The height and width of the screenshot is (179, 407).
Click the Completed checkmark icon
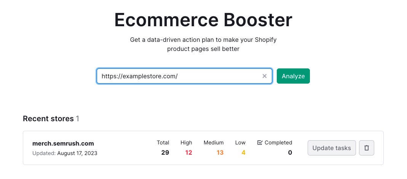click(x=260, y=143)
